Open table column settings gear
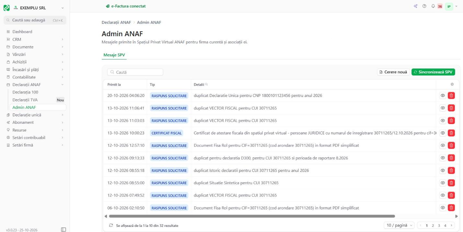 click(452, 84)
